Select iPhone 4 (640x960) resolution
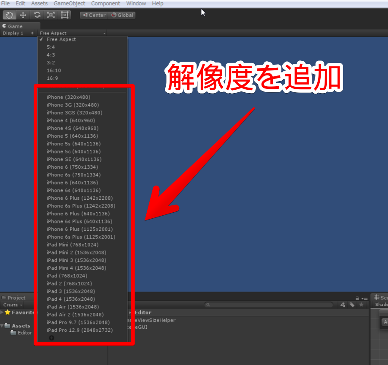 [82, 120]
